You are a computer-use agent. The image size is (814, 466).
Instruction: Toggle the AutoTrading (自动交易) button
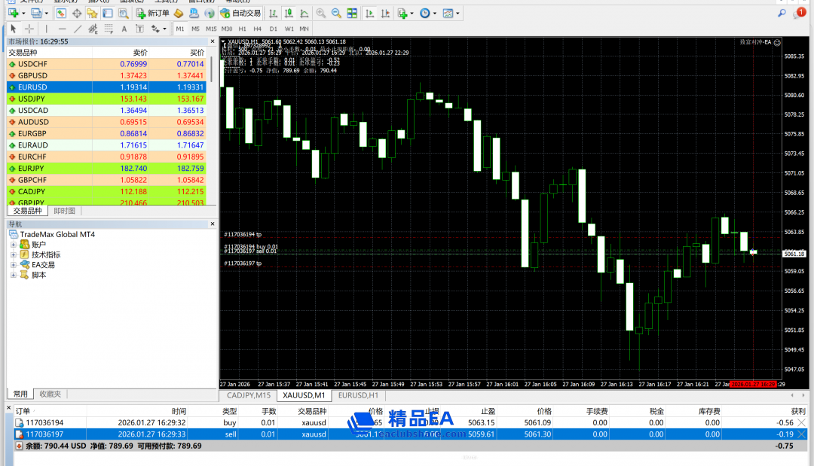click(241, 14)
